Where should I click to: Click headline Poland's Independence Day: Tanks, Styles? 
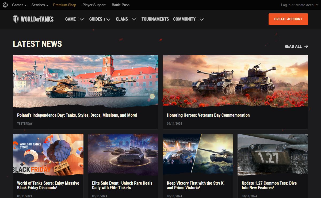[77, 115]
